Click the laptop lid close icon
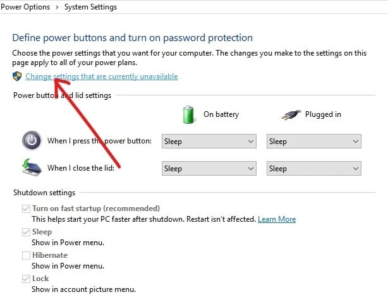Image resolution: width=388 pixels, height=302 pixels. click(31, 168)
